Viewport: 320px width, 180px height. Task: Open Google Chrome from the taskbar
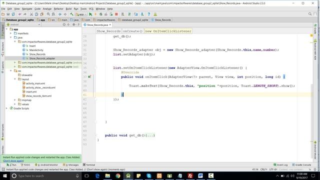click(118, 175)
